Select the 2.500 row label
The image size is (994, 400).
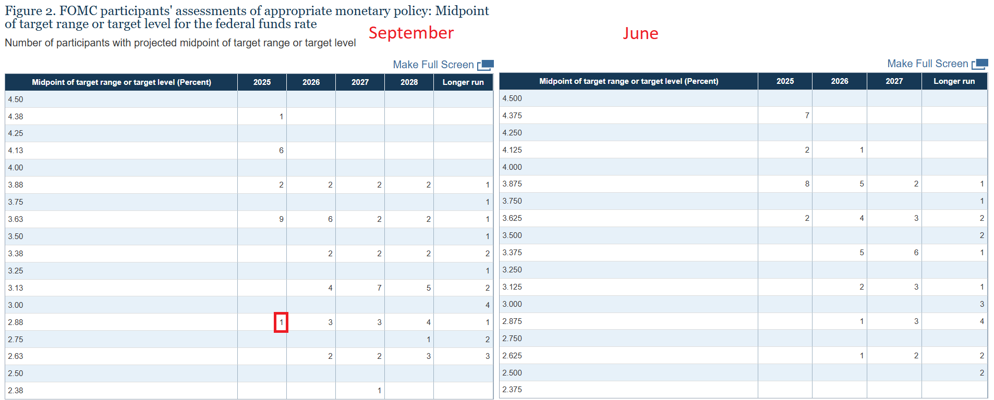512,373
